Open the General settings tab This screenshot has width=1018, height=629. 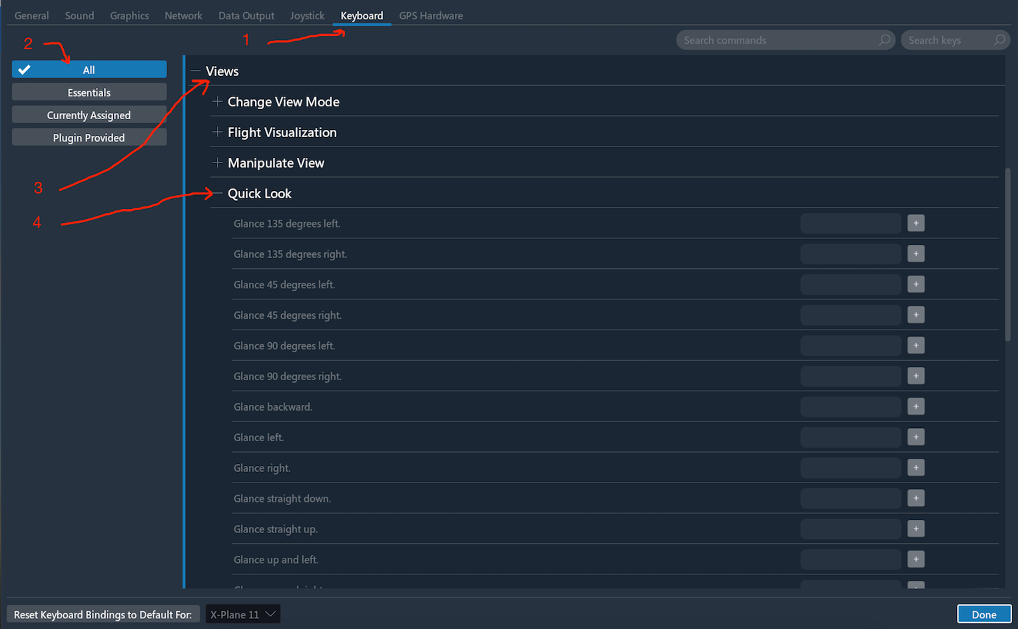(31, 15)
